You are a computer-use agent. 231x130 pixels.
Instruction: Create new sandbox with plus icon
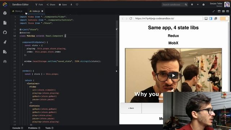coord(198,5)
